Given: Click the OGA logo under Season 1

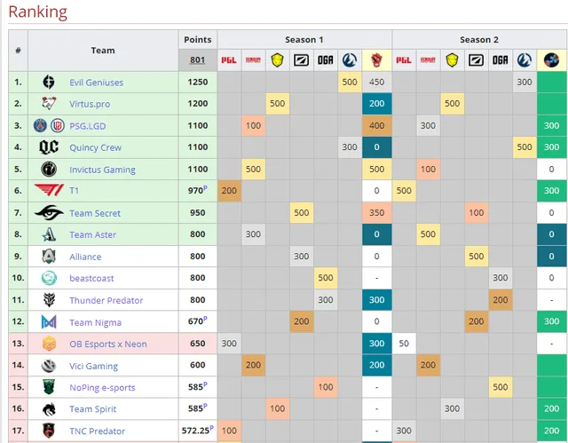Looking at the screenshot, I should [326, 60].
